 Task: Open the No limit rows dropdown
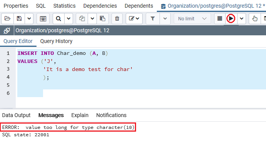coord(192,18)
